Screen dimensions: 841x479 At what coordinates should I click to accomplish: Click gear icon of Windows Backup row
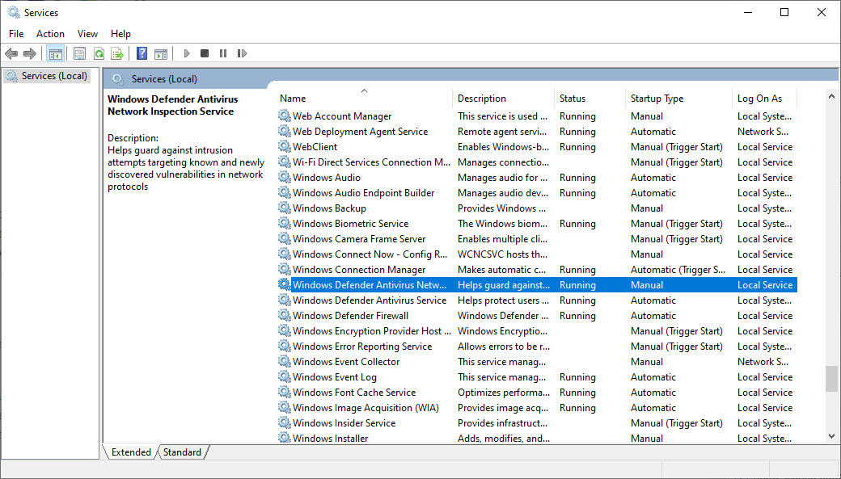pos(285,208)
